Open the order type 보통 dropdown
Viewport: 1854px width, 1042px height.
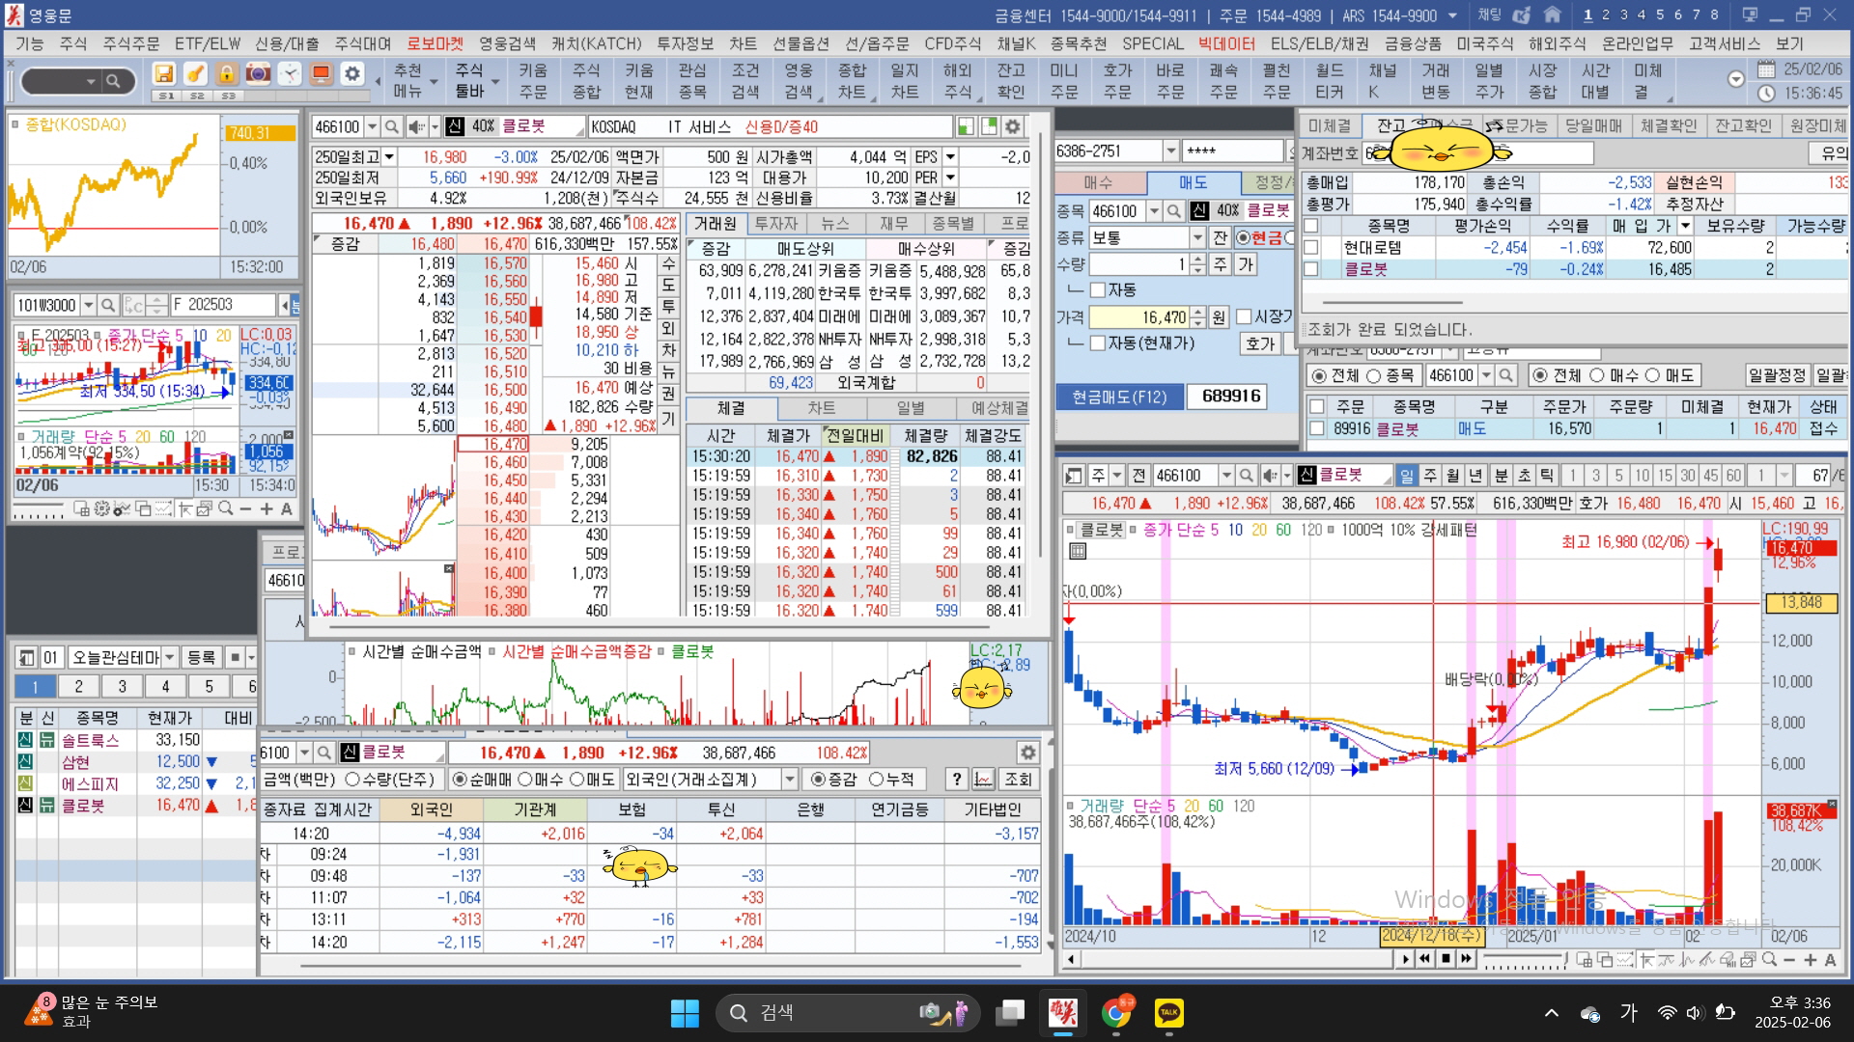[1197, 237]
